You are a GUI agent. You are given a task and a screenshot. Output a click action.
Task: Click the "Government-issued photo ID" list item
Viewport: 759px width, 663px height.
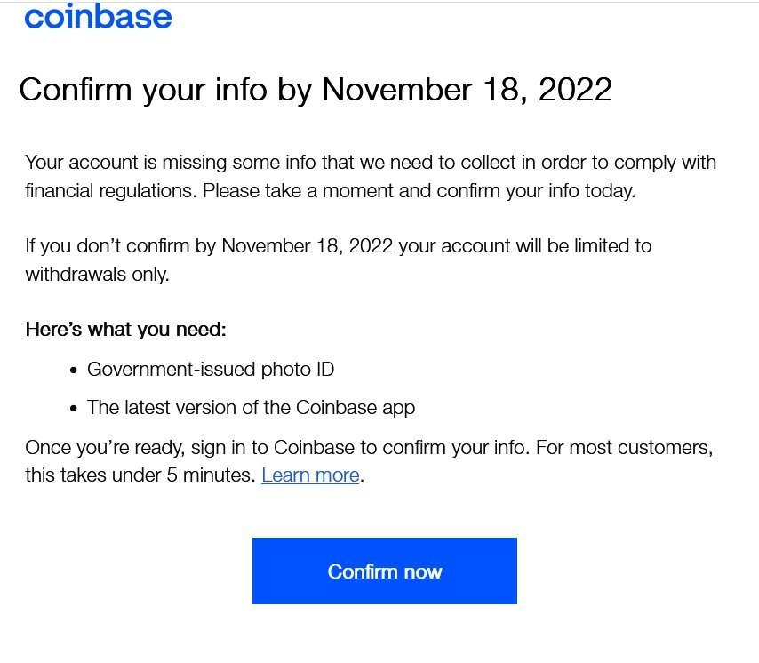coord(211,370)
